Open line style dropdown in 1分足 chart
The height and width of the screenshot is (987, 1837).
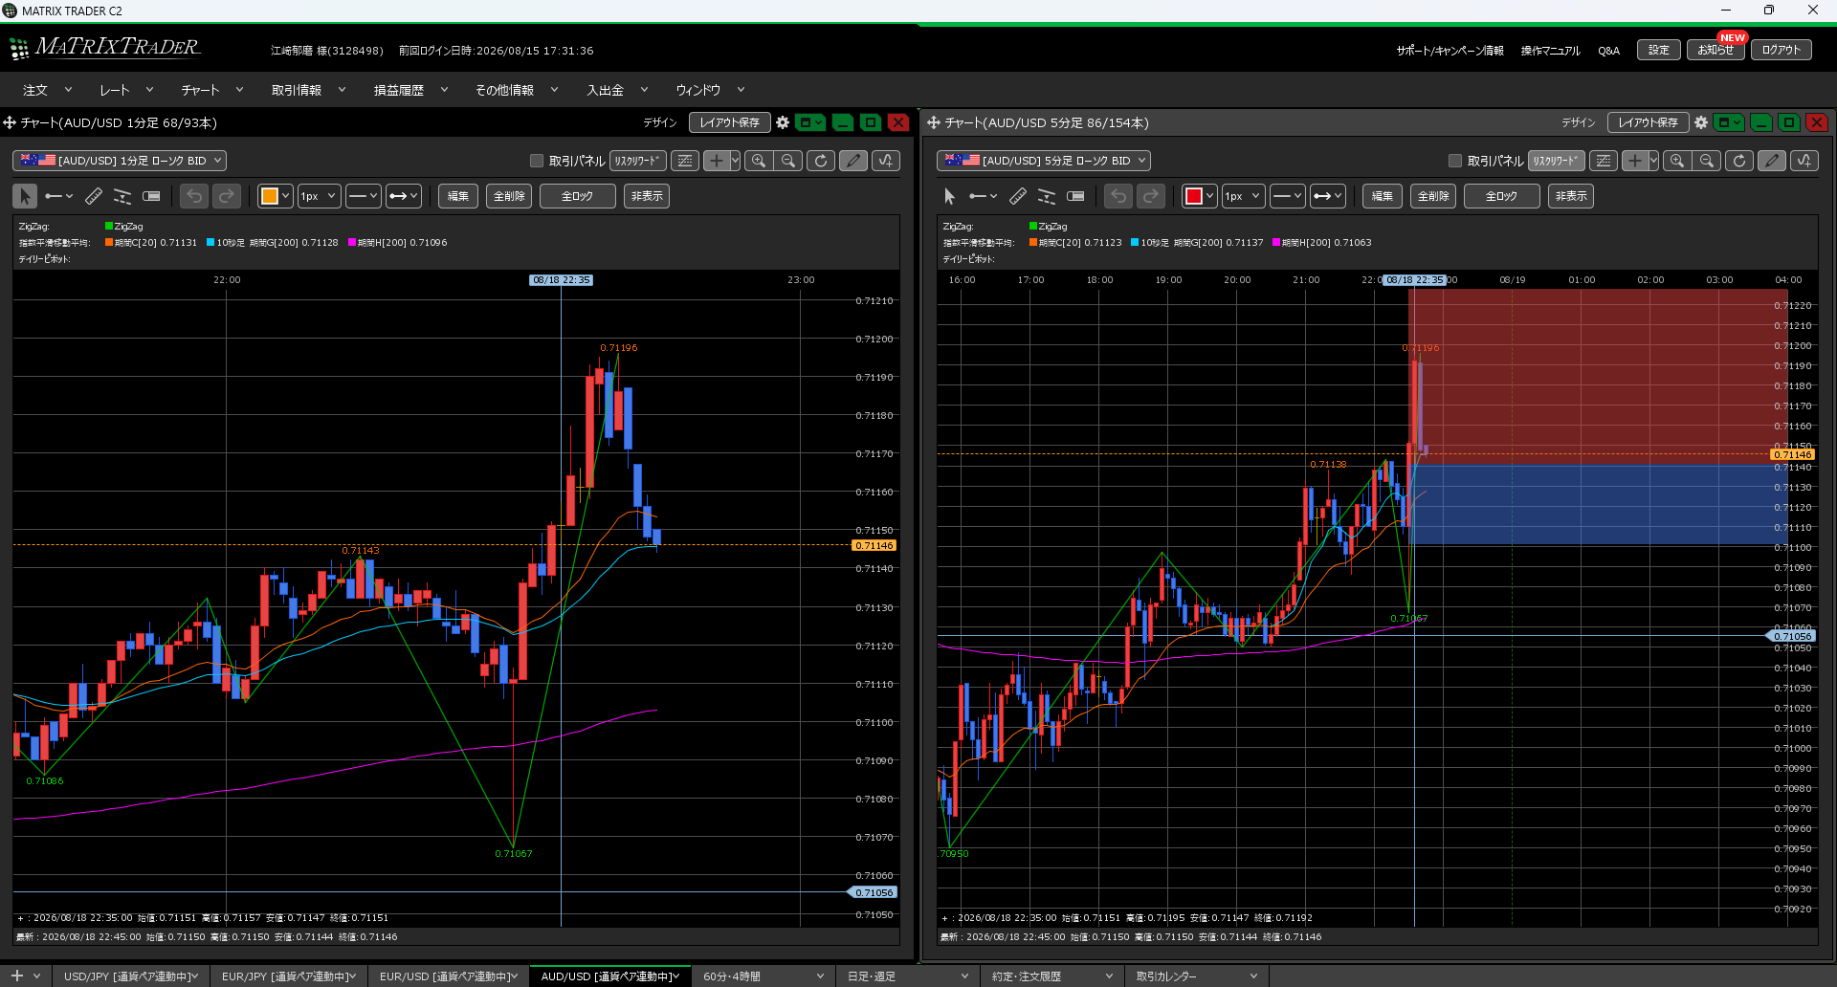point(364,196)
